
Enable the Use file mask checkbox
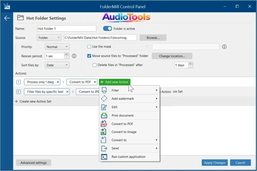[x=89, y=47]
